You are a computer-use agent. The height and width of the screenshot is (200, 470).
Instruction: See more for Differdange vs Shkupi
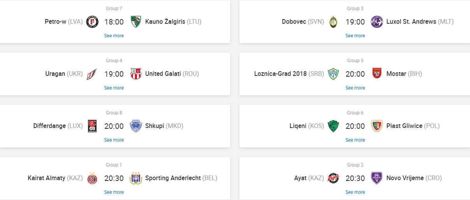(114, 140)
